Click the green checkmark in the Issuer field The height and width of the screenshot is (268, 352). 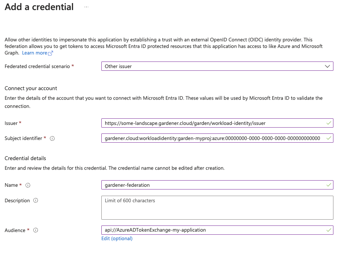pyautogui.click(x=328, y=123)
